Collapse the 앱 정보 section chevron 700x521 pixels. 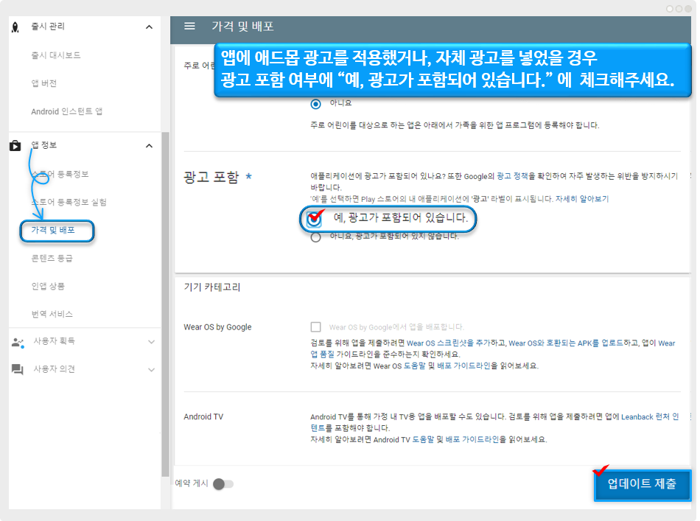(x=149, y=146)
